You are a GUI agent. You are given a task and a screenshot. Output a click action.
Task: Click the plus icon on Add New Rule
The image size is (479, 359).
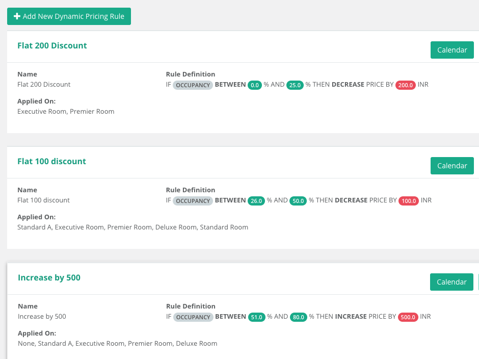pos(17,16)
